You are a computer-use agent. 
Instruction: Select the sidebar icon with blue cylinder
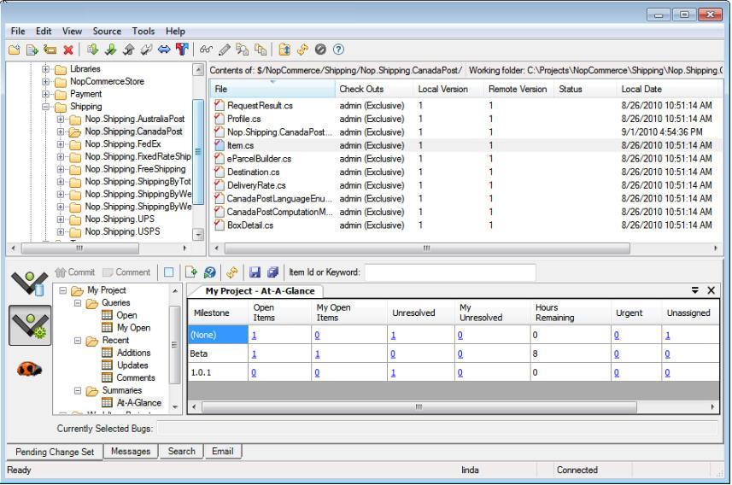tap(30, 283)
